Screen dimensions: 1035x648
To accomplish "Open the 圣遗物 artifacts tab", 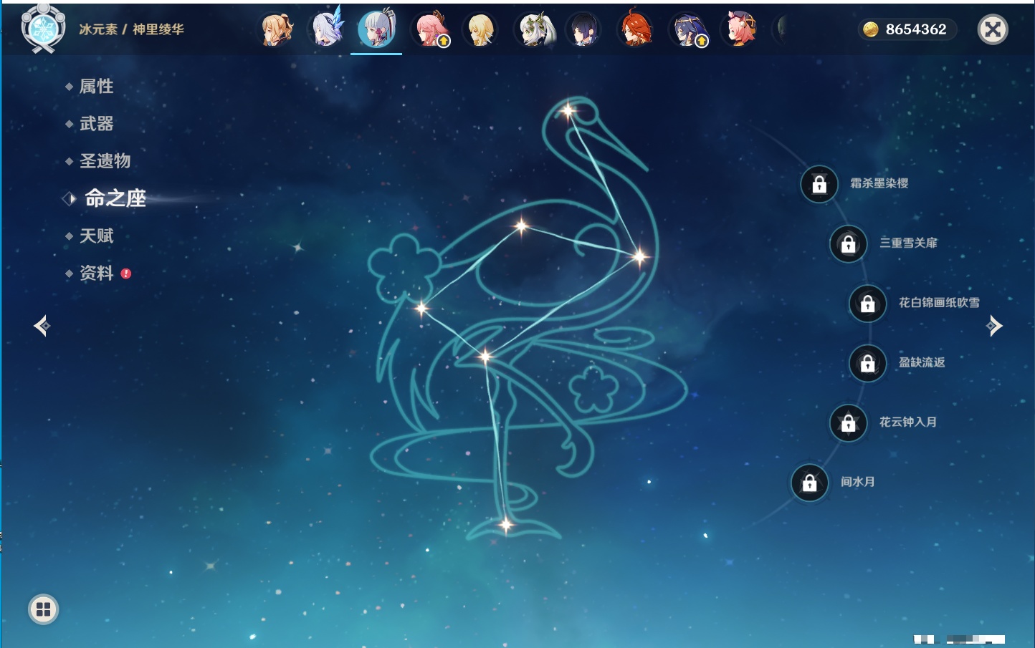I will point(105,161).
